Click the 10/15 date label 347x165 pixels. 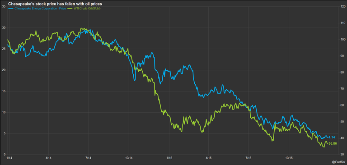click(289, 158)
